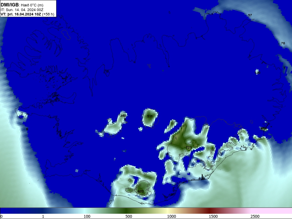Click the legend tick label 1
This screenshot has width=292, height=219.
coord(43,216)
